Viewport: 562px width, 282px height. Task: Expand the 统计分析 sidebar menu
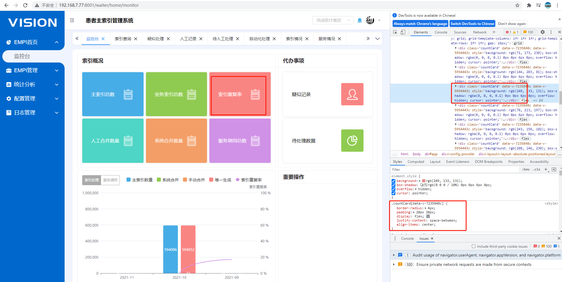pos(32,85)
